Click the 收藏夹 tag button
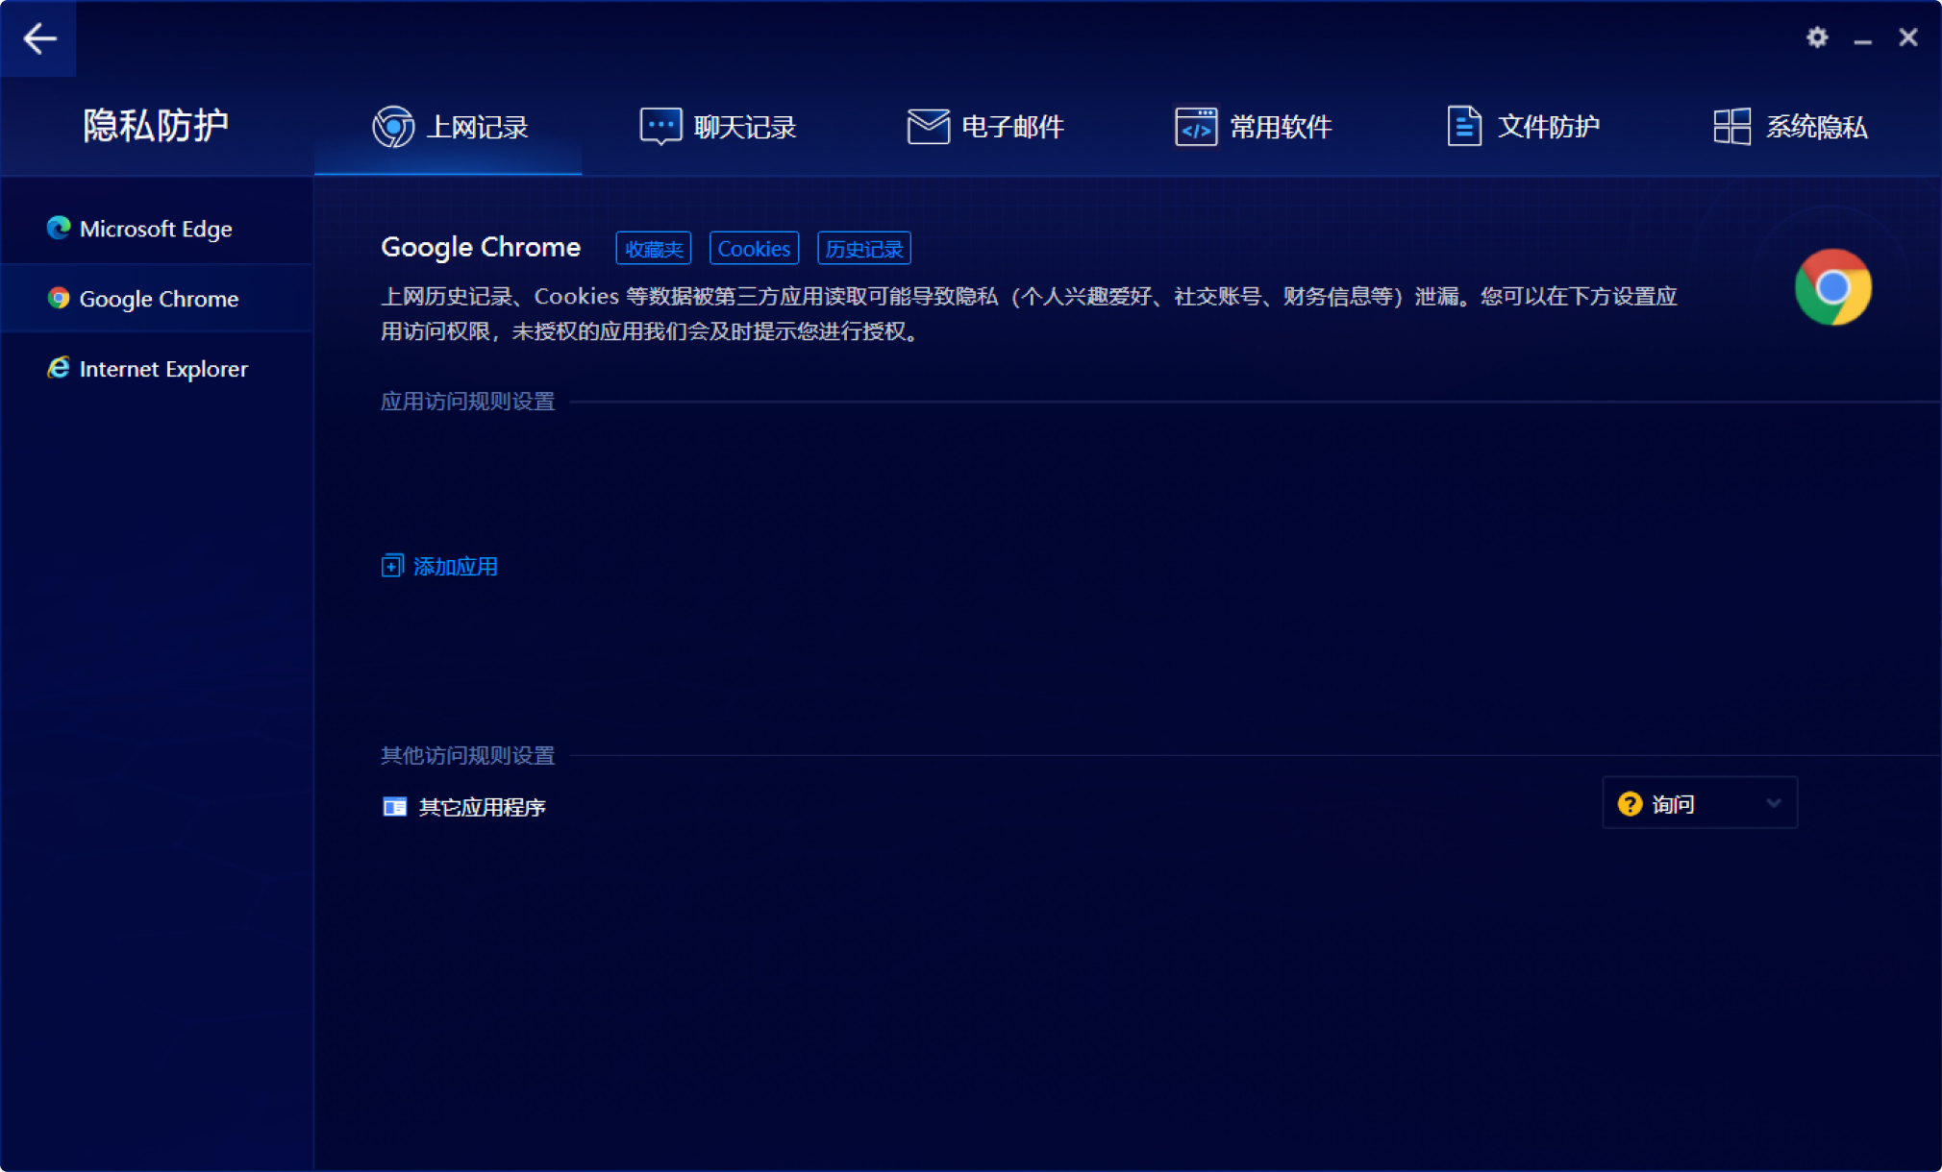The height and width of the screenshot is (1172, 1942). pos(653,249)
